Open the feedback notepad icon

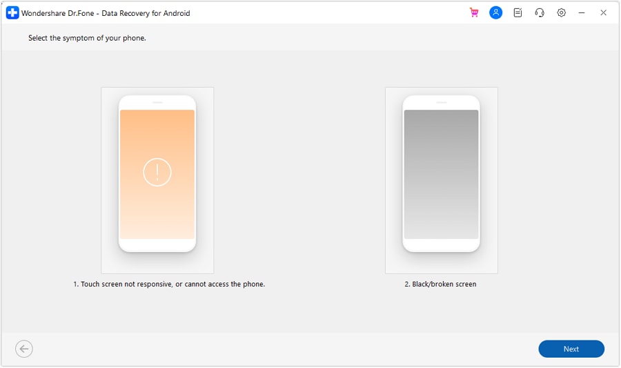[x=517, y=12]
